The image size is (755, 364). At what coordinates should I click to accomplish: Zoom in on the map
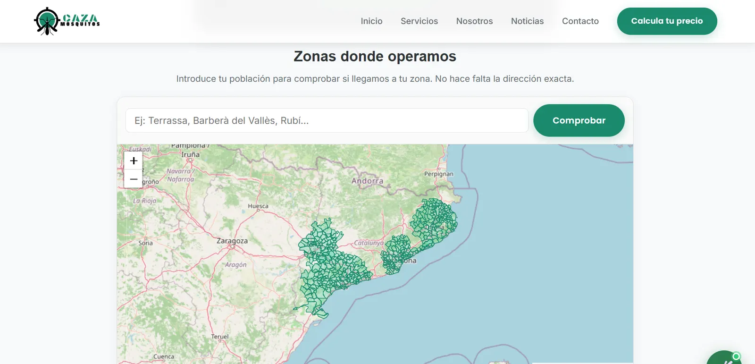[x=134, y=161]
